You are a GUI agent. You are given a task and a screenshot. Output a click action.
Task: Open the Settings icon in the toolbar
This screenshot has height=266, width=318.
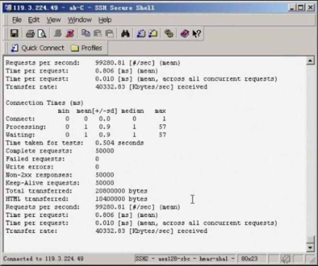tap(169, 33)
